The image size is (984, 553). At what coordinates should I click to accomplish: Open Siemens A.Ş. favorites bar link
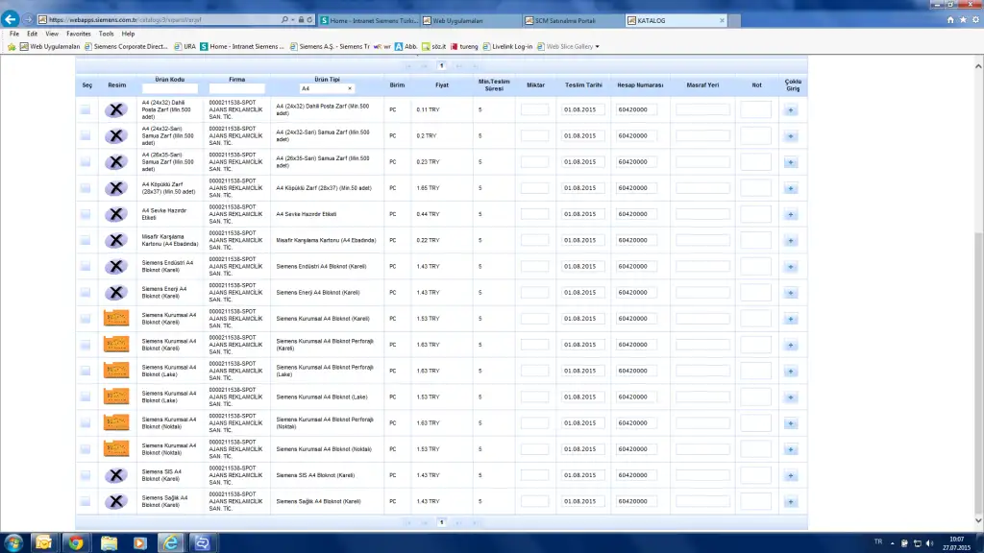[x=330, y=46]
